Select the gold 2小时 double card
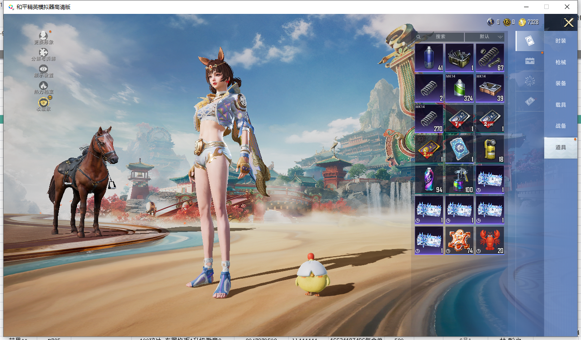The height and width of the screenshot is (340, 581). point(429,149)
